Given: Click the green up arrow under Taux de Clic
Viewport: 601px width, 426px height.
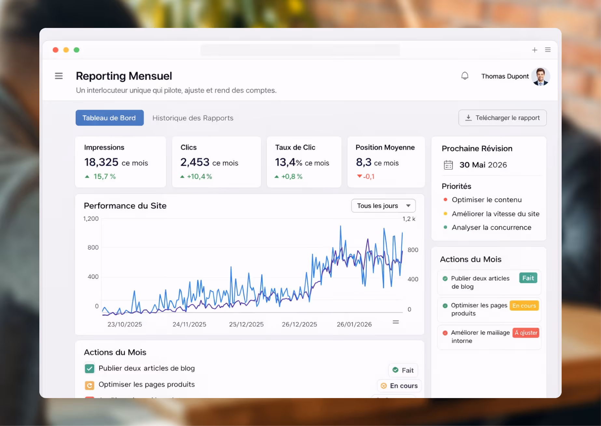Looking at the screenshot, I should [277, 176].
